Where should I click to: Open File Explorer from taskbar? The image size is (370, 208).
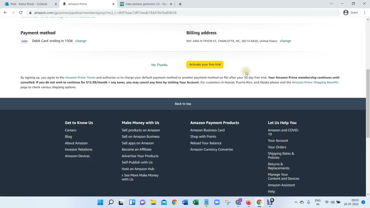(x=153, y=202)
